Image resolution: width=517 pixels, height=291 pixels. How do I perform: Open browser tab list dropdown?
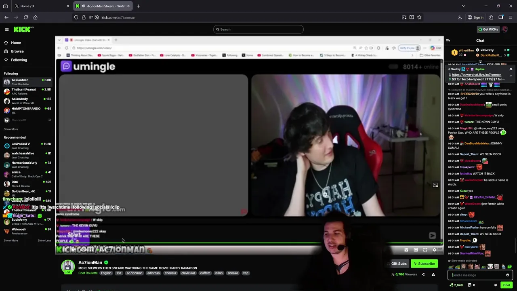tap(463, 6)
